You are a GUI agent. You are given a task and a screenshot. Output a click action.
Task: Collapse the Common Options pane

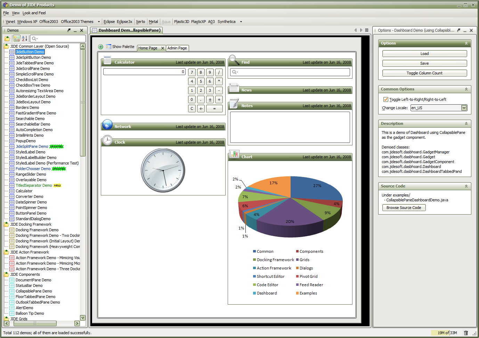tap(466, 89)
